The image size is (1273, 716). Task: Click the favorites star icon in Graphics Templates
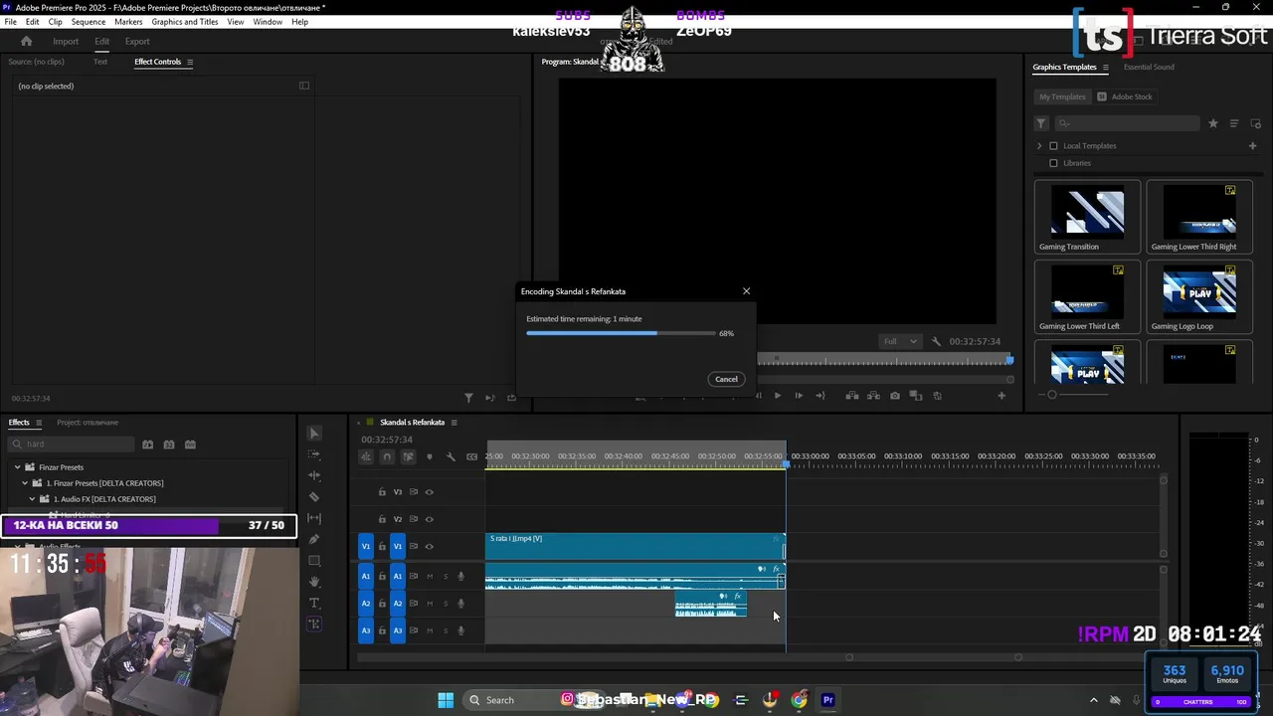(x=1212, y=123)
